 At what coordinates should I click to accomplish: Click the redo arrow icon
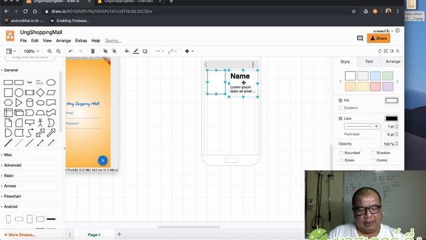coord(80,51)
